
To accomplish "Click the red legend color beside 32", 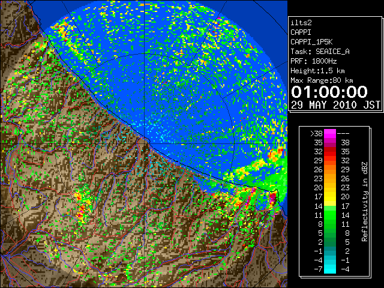I will (329, 152).
